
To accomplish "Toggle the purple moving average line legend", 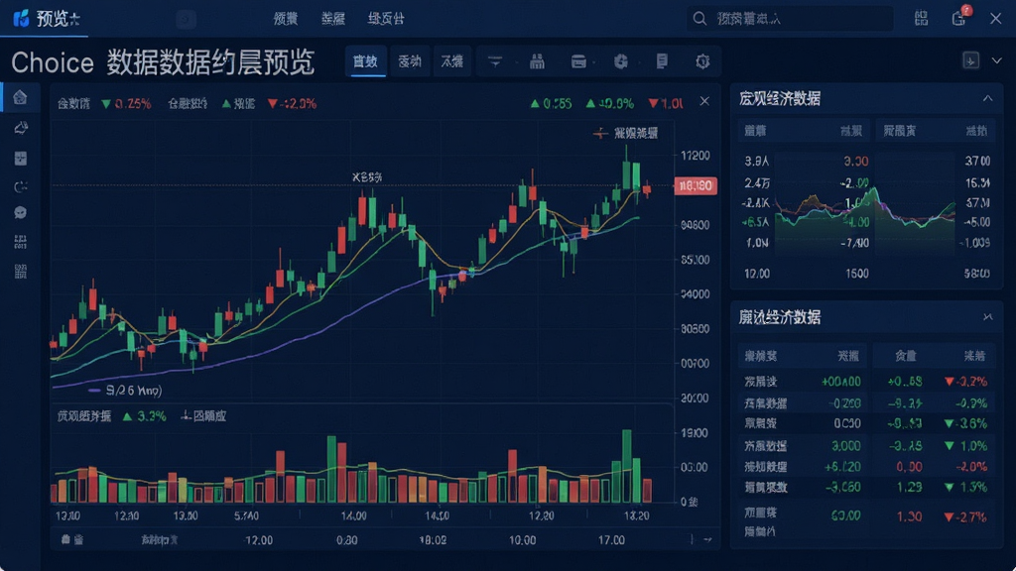I will click(125, 391).
